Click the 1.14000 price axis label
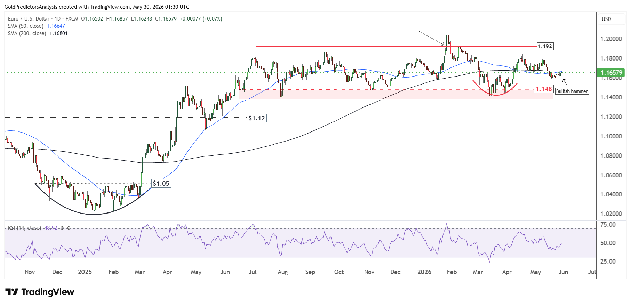 point(611,97)
